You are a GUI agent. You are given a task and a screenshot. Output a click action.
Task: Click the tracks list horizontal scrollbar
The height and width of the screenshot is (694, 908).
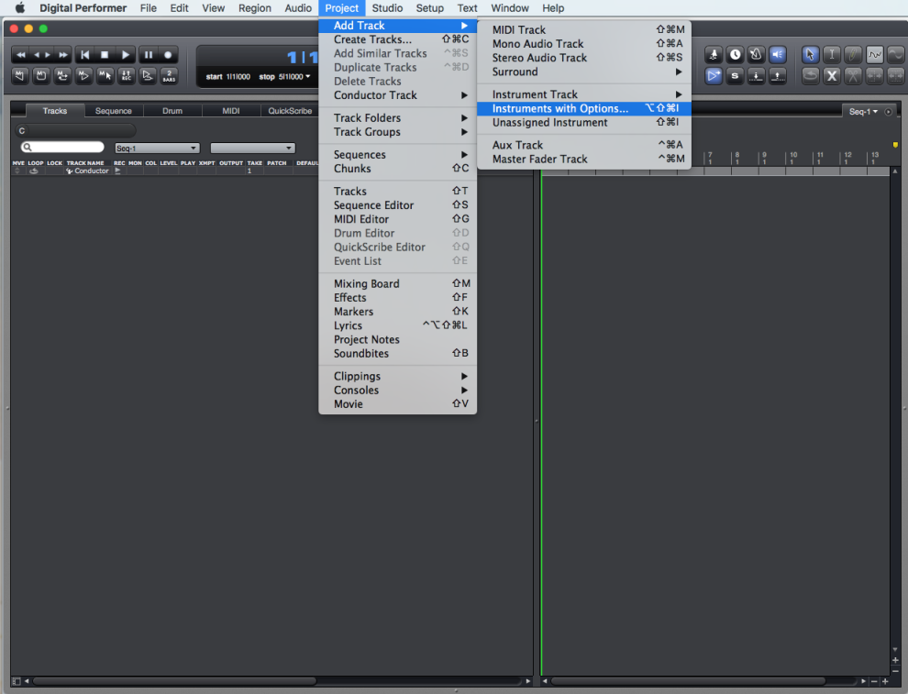point(174,681)
